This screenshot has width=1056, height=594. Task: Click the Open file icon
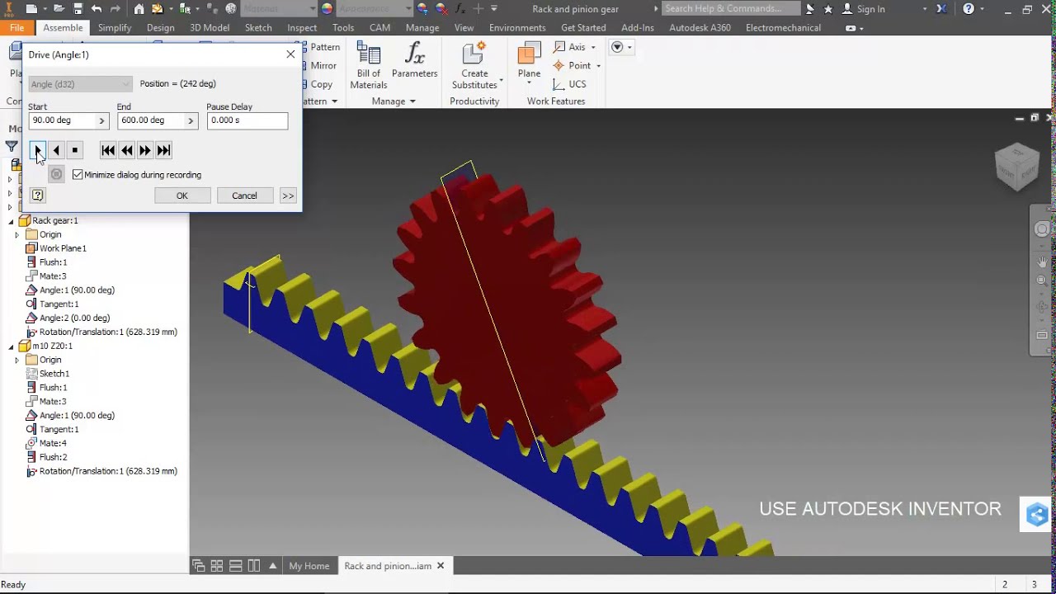click(59, 9)
